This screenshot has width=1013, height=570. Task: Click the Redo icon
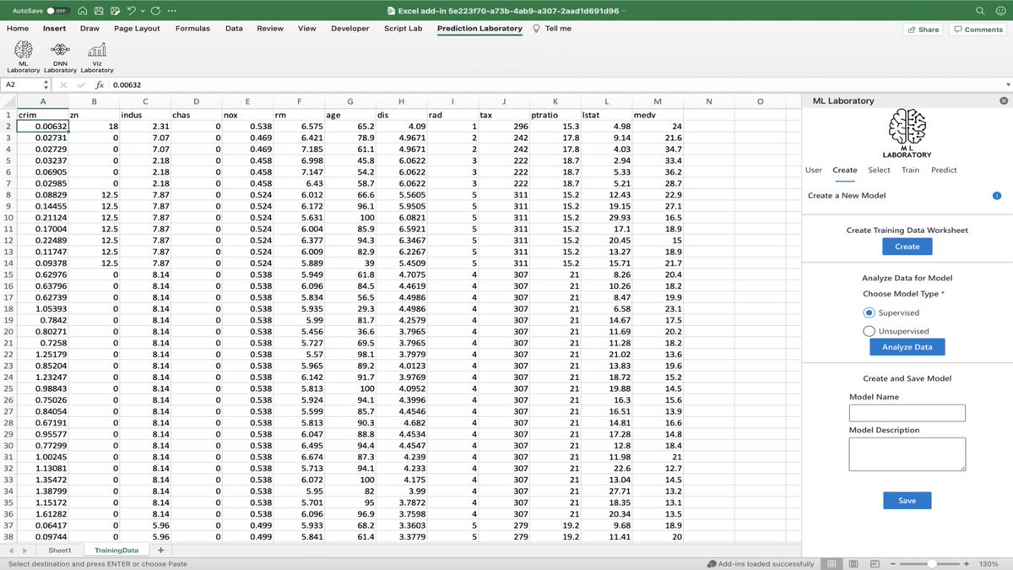(x=155, y=11)
